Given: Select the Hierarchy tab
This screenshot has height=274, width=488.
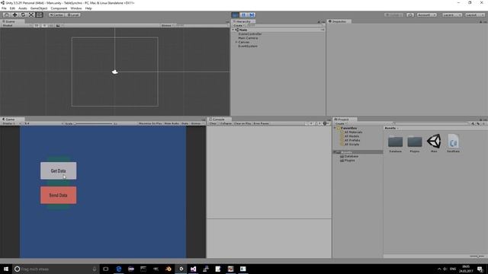Looking at the screenshot, I should click(243, 21).
